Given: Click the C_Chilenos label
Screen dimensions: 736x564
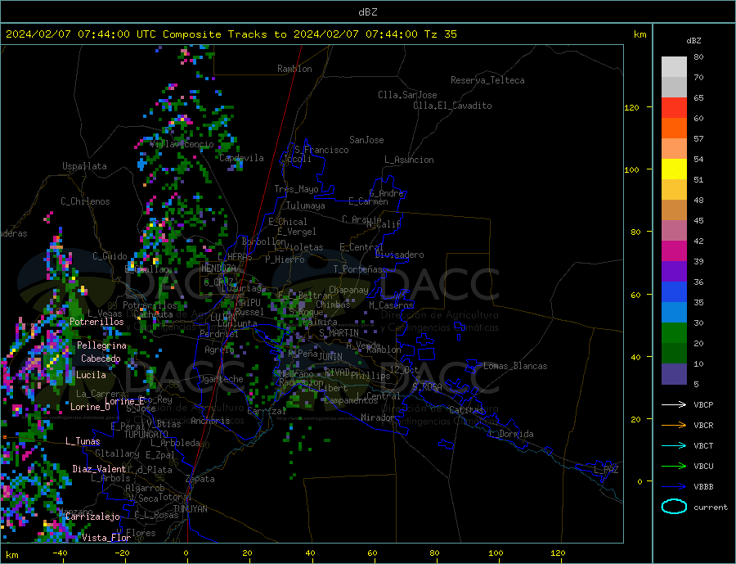Looking at the screenshot, I should pyautogui.click(x=85, y=201).
